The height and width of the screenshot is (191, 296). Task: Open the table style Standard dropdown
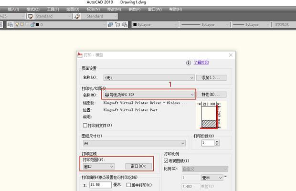click(99, 16)
